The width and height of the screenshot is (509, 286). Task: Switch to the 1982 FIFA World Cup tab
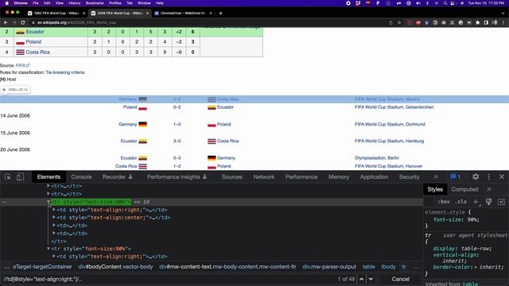coord(56,13)
